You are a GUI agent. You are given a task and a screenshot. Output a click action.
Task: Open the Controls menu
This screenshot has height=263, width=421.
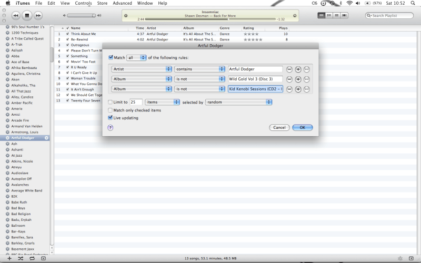point(83,3)
